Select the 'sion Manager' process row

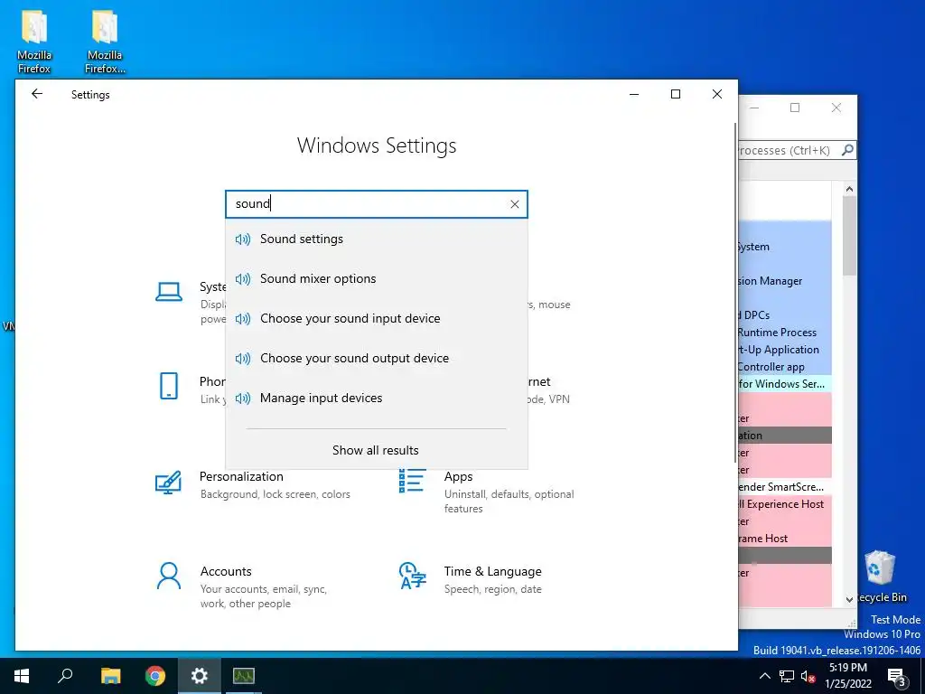click(x=785, y=281)
